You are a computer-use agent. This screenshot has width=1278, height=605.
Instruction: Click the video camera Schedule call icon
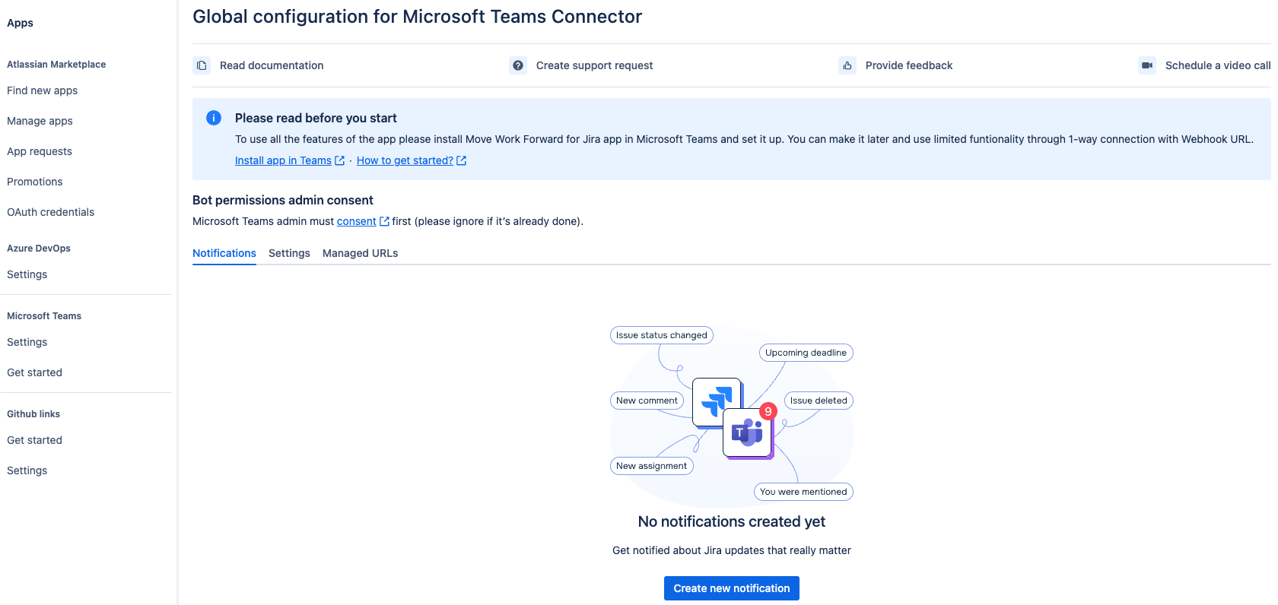pos(1147,65)
